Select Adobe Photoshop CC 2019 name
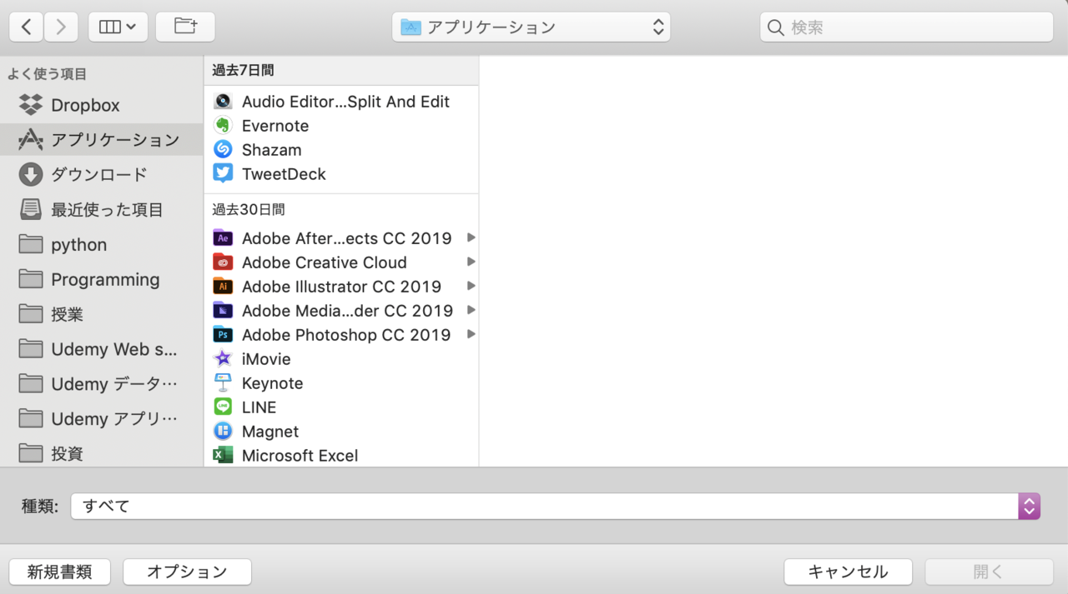This screenshot has width=1068, height=594. (x=346, y=335)
